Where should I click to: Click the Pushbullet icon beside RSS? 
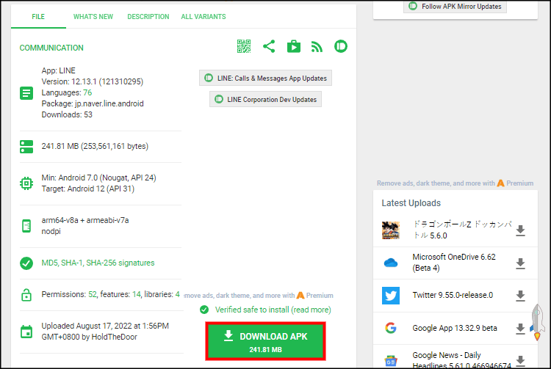340,46
